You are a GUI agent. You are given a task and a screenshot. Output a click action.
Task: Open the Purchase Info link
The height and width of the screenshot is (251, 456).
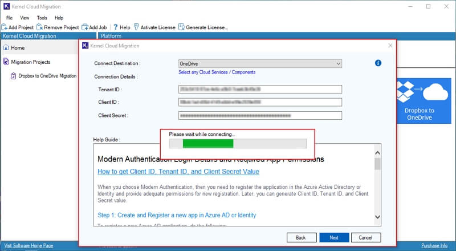pyautogui.click(x=434, y=245)
